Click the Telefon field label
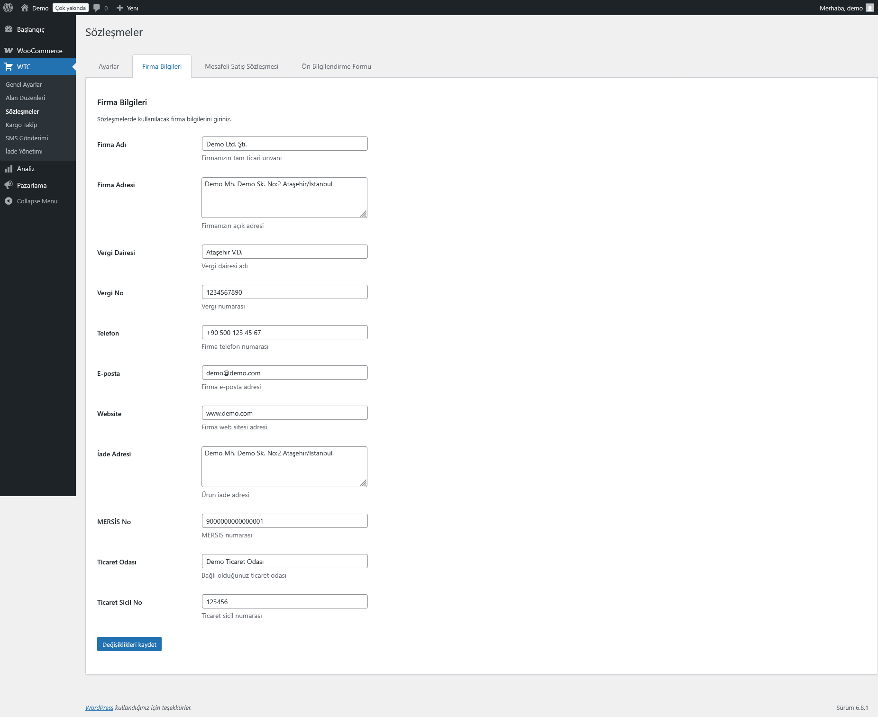This screenshot has width=878, height=717. 108,333
